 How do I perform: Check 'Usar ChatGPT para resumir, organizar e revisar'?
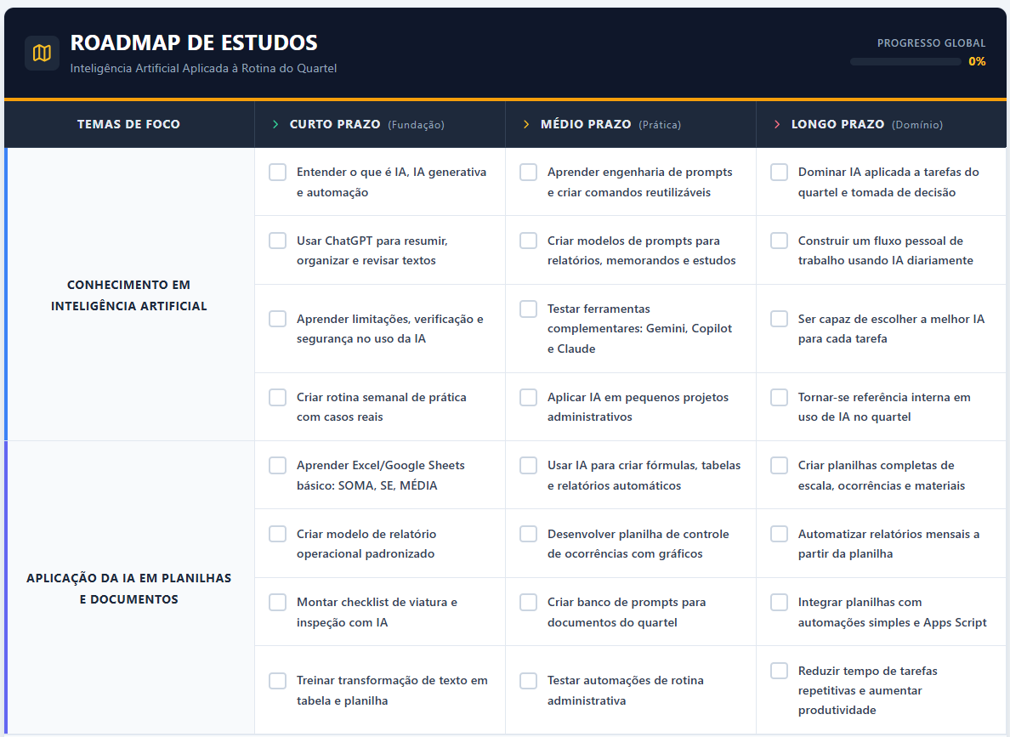pos(277,241)
